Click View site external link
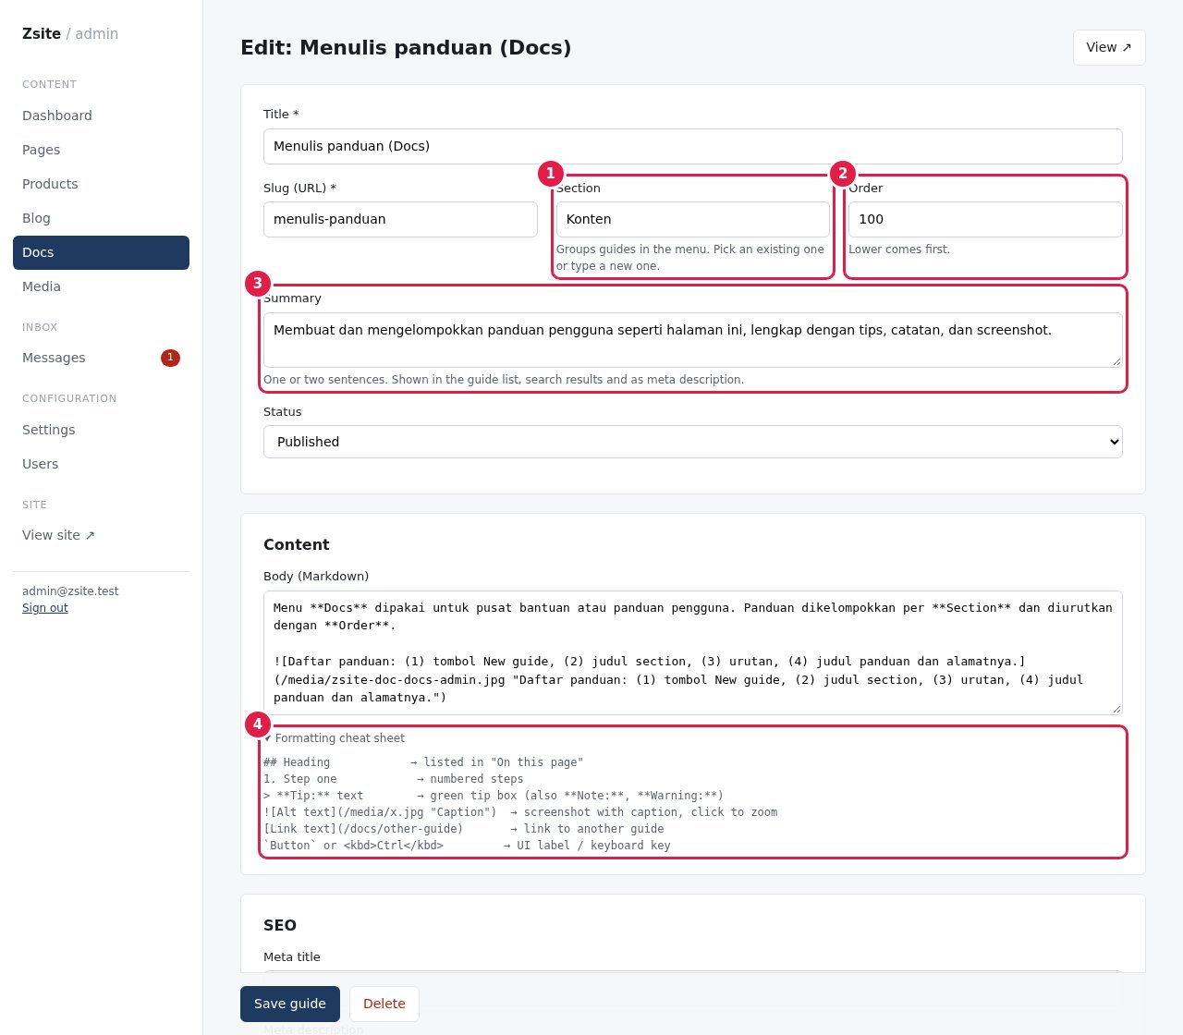The width and height of the screenshot is (1183, 1035). click(101, 535)
